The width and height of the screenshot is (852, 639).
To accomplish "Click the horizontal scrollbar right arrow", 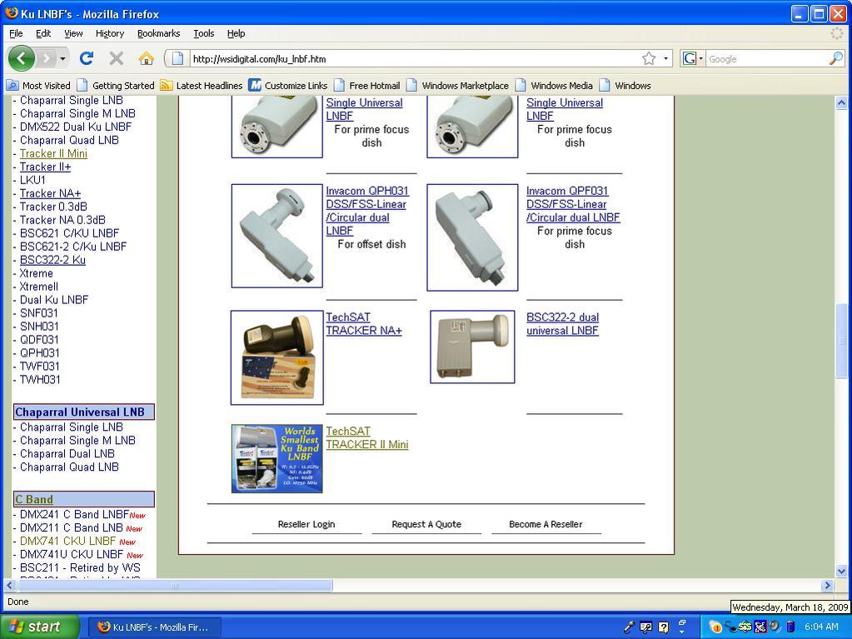I will coord(827,585).
